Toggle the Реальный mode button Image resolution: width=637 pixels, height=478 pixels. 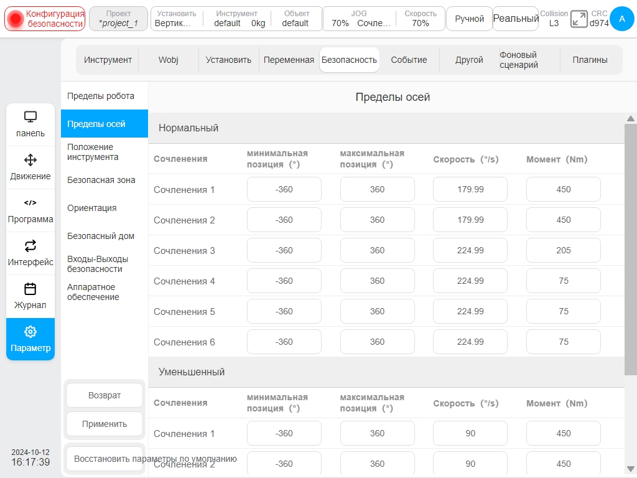(x=516, y=19)
